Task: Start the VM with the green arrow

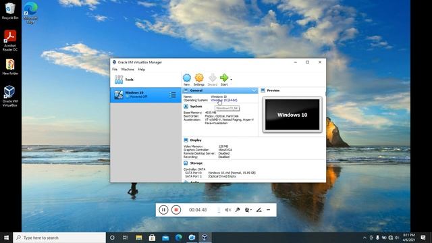Action: 224,80
